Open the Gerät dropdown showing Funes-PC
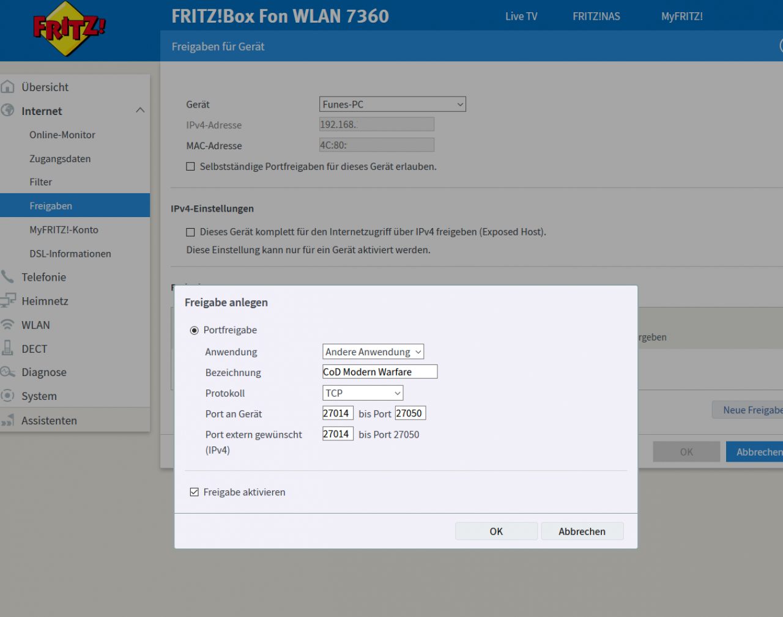Screen dimensions: 783x617 pos(393,105)
